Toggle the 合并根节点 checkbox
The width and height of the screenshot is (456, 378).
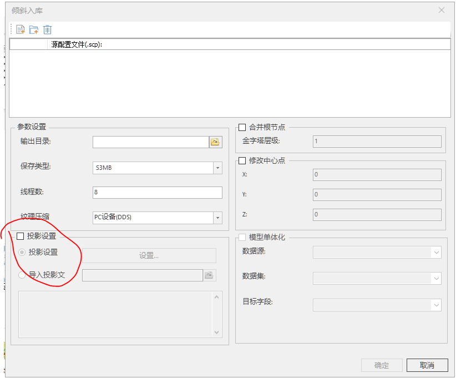point(242,127)
